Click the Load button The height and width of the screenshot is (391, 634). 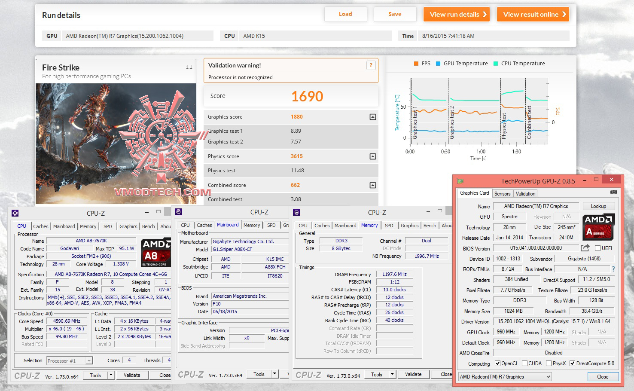345,14
